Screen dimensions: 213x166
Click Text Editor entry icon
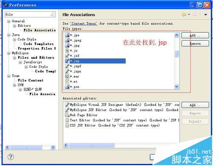tap(67, 120)
